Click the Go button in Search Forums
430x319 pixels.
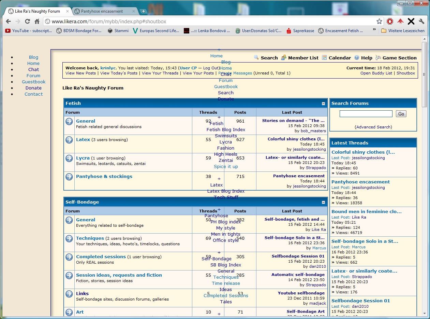click(x=401, y=114)
